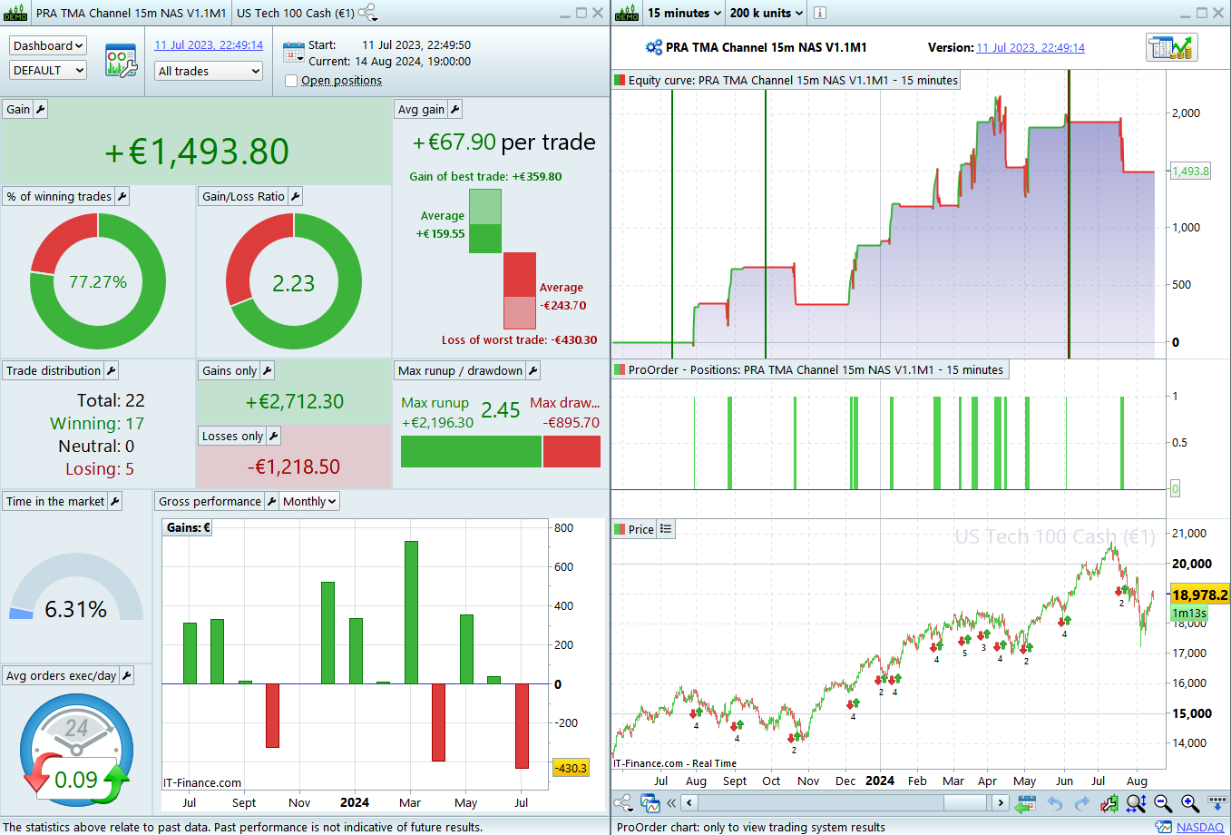The height and width of the screenshot is (835, 1231).
Task: Click the 77.27% winning trades donut
Action: point(98,281)
